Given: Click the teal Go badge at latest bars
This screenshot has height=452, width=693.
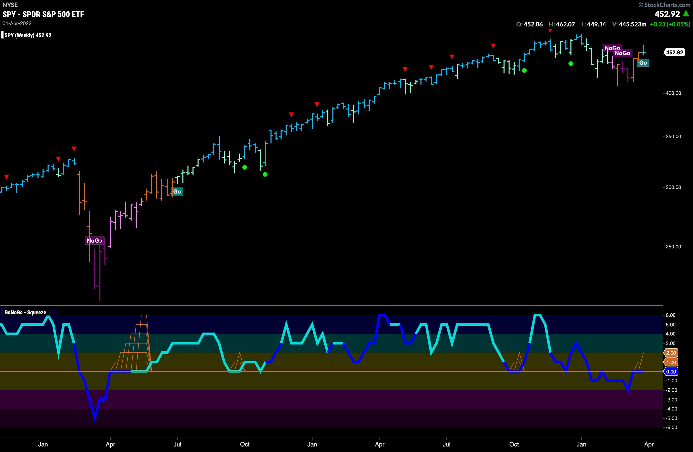Looking at the screenshot, I should (x=643, y=63).
